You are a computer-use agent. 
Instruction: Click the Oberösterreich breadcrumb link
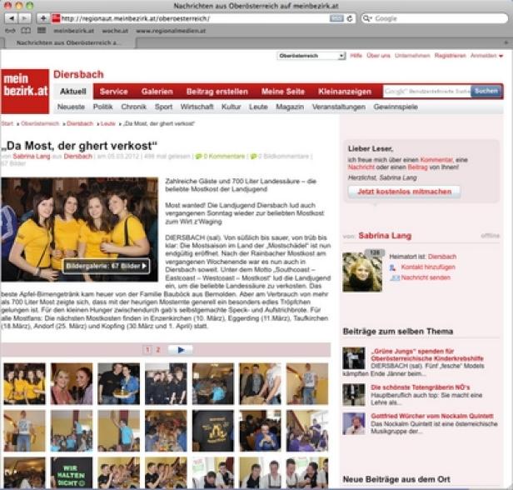40,123
